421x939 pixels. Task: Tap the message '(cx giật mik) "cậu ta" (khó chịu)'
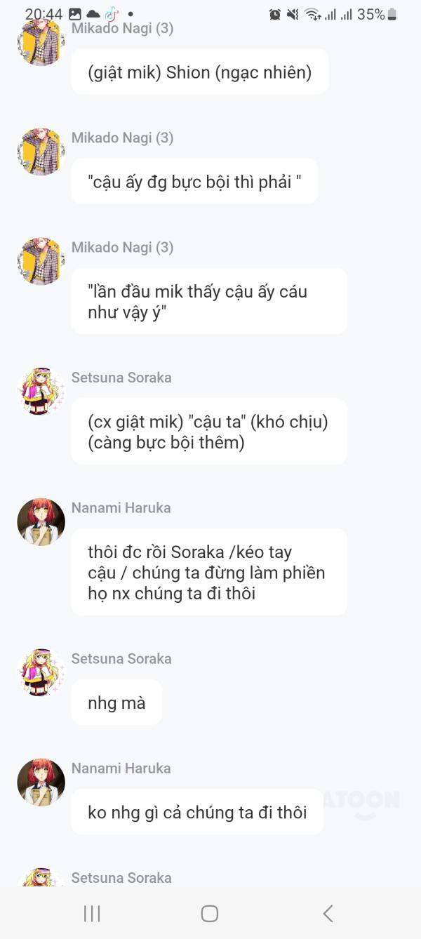[209, 432]
